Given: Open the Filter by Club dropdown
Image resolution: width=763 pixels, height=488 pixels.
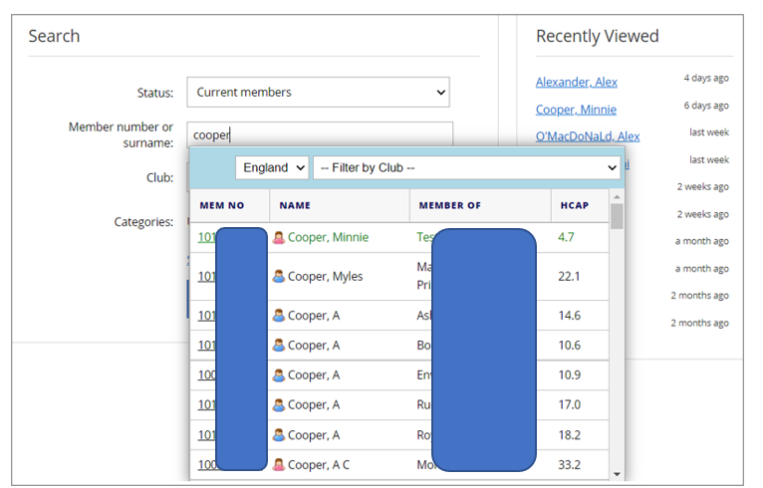Looking at the screenshot, I should [x=466, y=167].
